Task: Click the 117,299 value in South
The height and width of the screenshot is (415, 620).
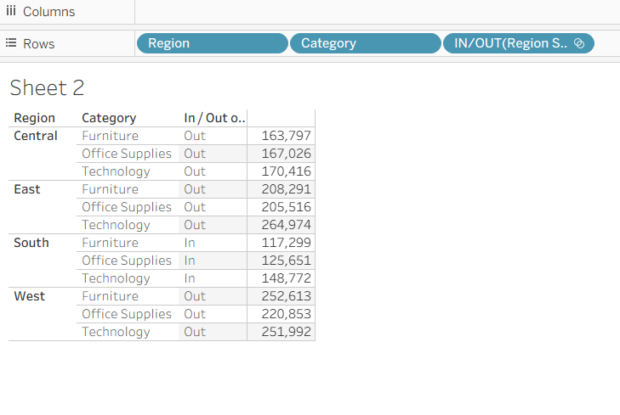Action: coord(287,243)
